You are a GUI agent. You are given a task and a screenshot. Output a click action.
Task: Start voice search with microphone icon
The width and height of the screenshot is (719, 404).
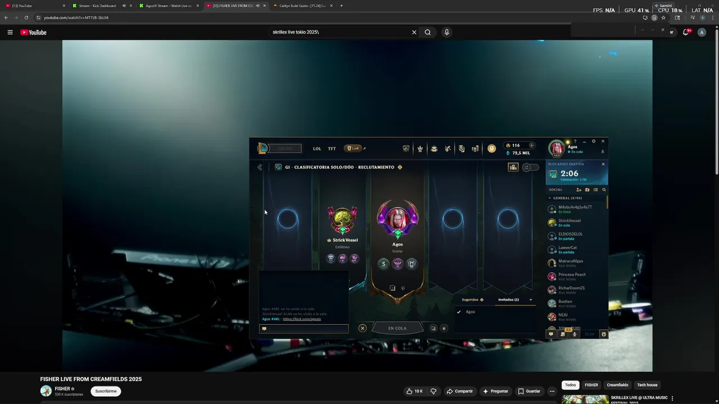[x=447, y=33]
